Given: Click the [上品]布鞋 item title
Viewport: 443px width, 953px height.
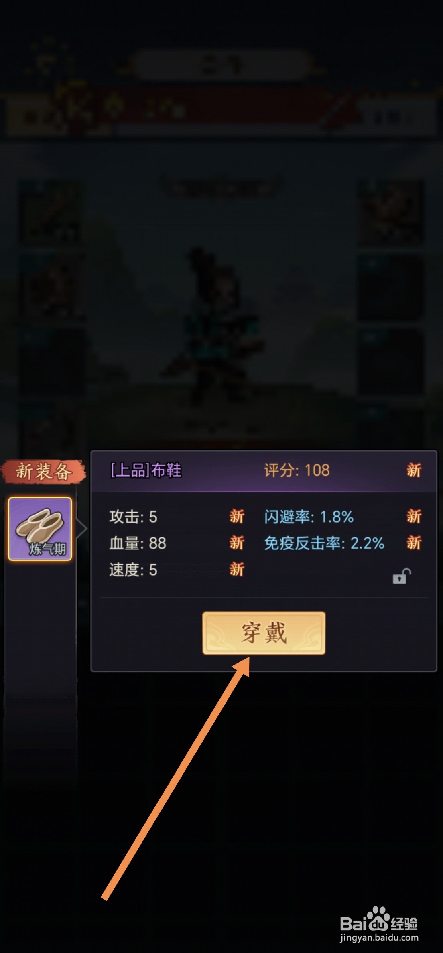Looking at the screenshot, I should [146, 470].
